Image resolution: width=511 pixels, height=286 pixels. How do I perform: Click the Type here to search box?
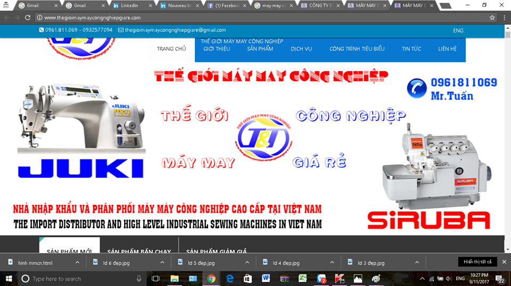(81, 279)
